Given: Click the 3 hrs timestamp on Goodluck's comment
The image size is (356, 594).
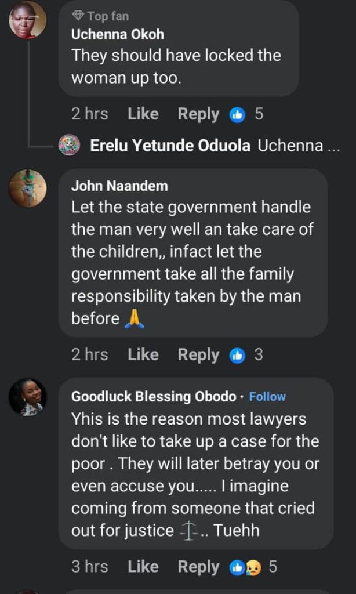Looking at the screenshot, I should tap(89, 567).
